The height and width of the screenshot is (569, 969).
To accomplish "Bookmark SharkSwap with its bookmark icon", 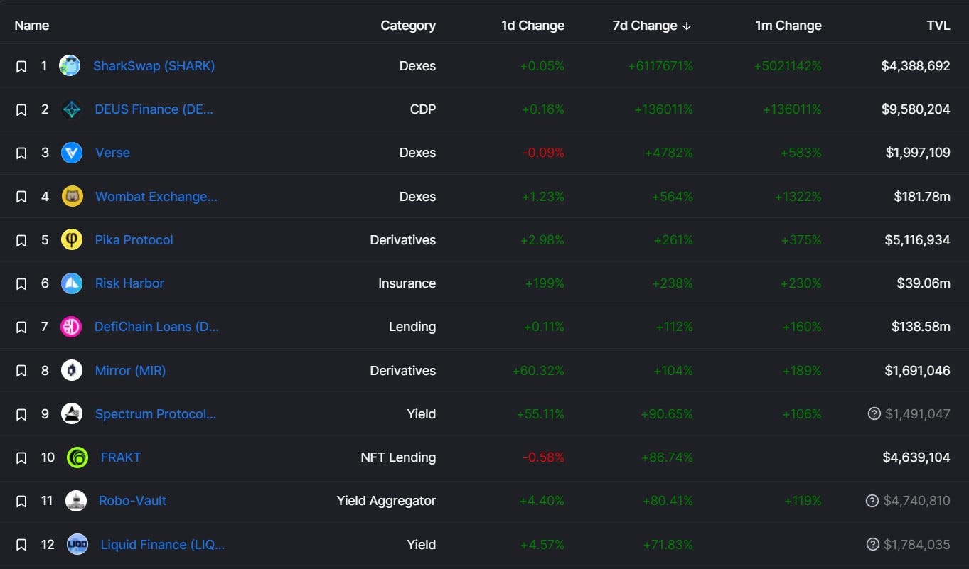I will (x=21, y=66).
